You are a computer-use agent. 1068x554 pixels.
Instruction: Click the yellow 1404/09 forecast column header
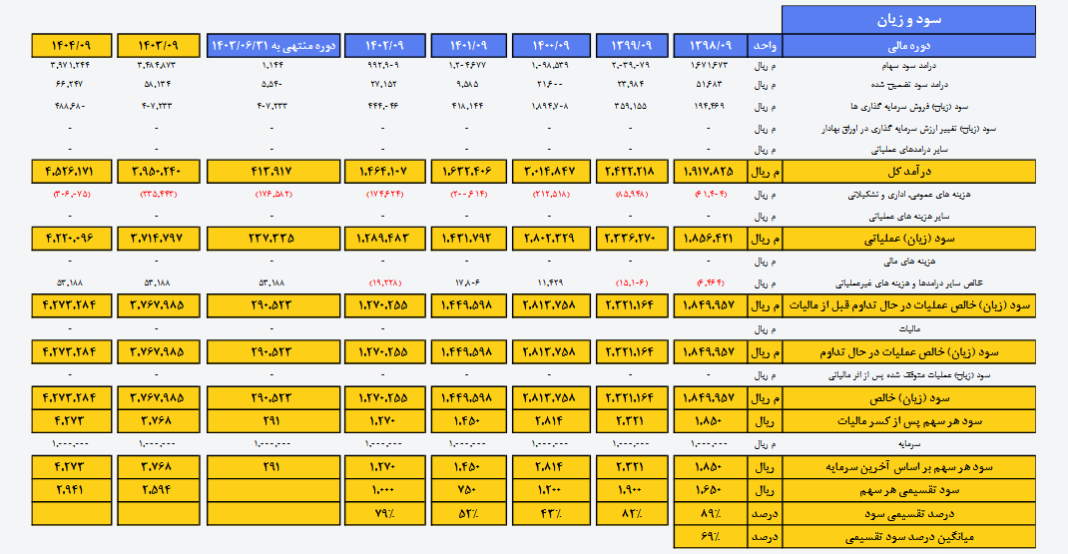click(71, 46)
